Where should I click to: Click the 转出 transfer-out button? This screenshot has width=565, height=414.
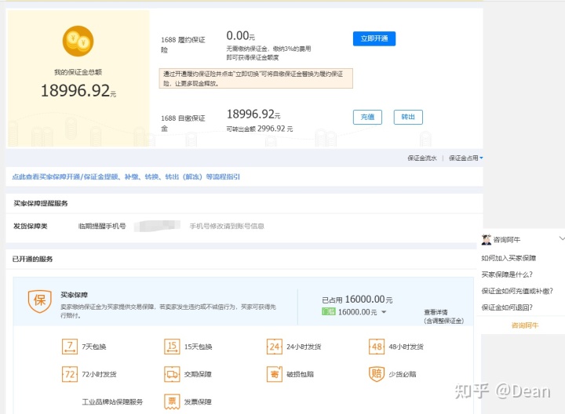point(408,117)
